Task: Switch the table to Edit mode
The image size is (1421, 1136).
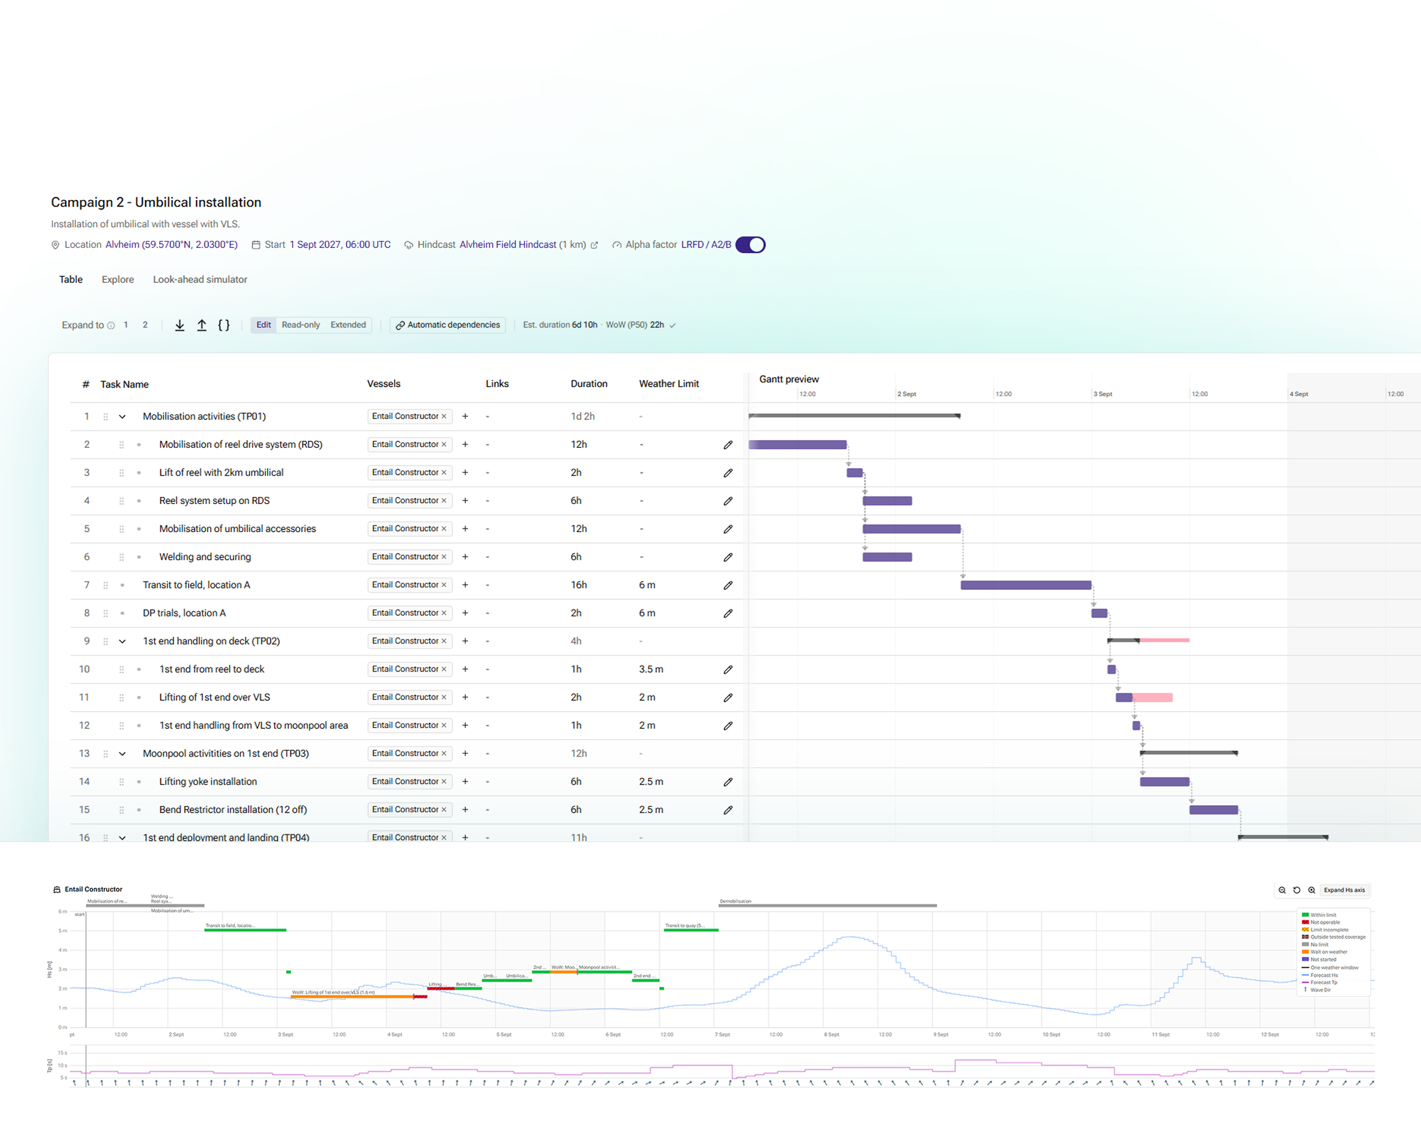Action: point(263,325)
